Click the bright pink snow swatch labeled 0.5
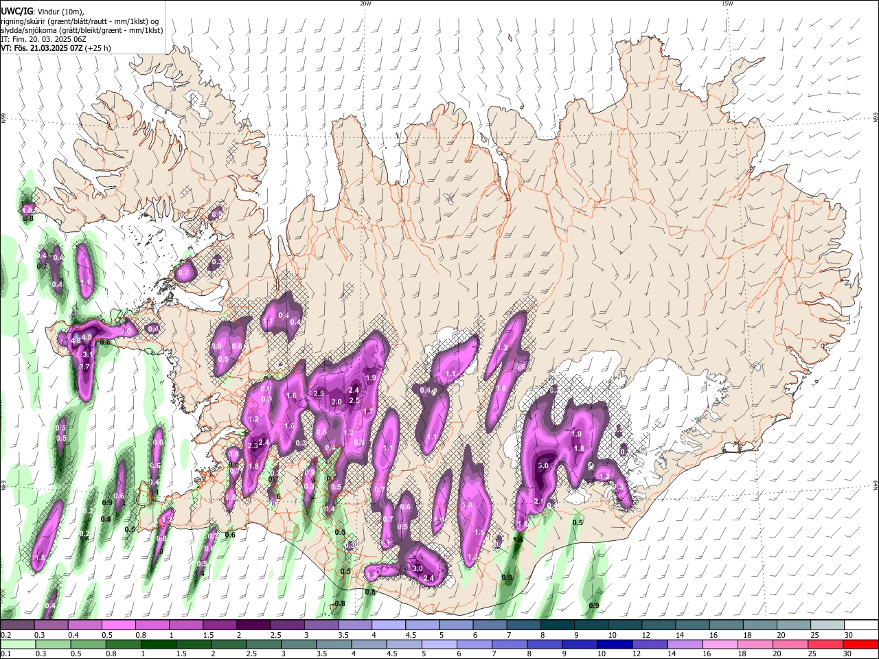879x659 pixels. point(117,625)
